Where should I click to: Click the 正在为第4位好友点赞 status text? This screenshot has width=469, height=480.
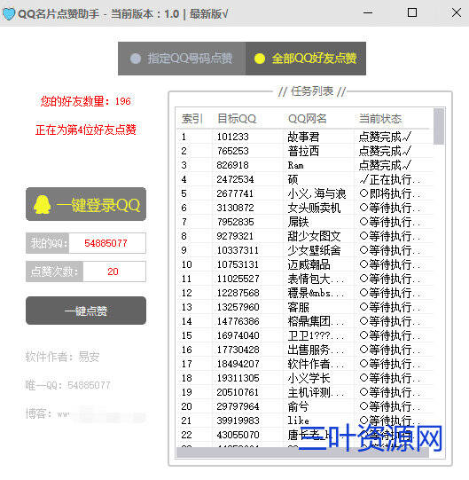coord(86,130)
